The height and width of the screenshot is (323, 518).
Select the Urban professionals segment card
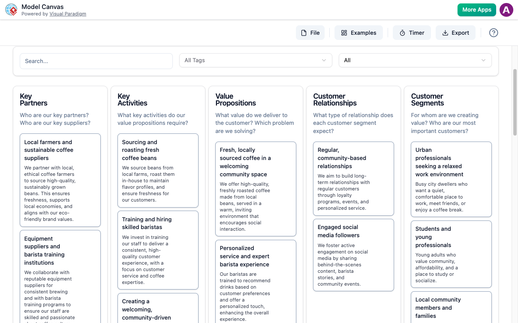[x=451, y=180]
